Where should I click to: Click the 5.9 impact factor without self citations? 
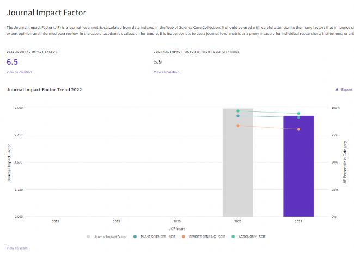tap(158, 62)
